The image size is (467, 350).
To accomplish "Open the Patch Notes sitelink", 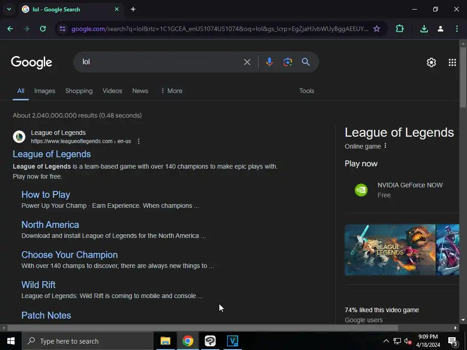I will click(x=46, y=315).
